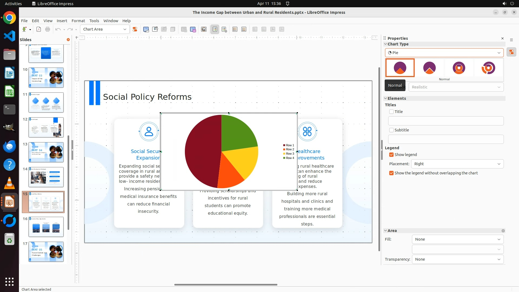The width and height of the screenshot is (519, 292).
Task: Select the Exploded Pie chart subtype
Action: coord(429,68)
